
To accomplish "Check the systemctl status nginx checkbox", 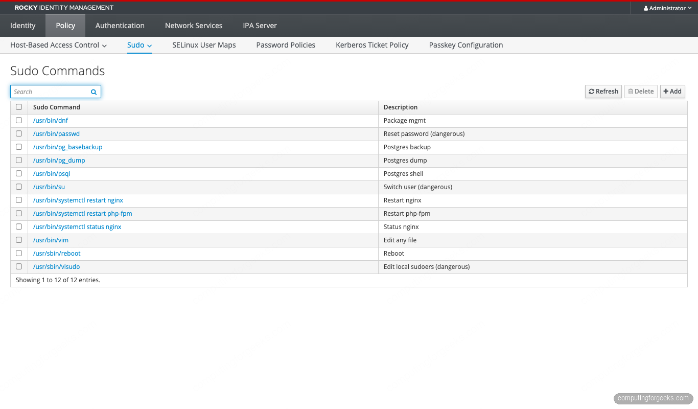I will (x=19, y=226).
